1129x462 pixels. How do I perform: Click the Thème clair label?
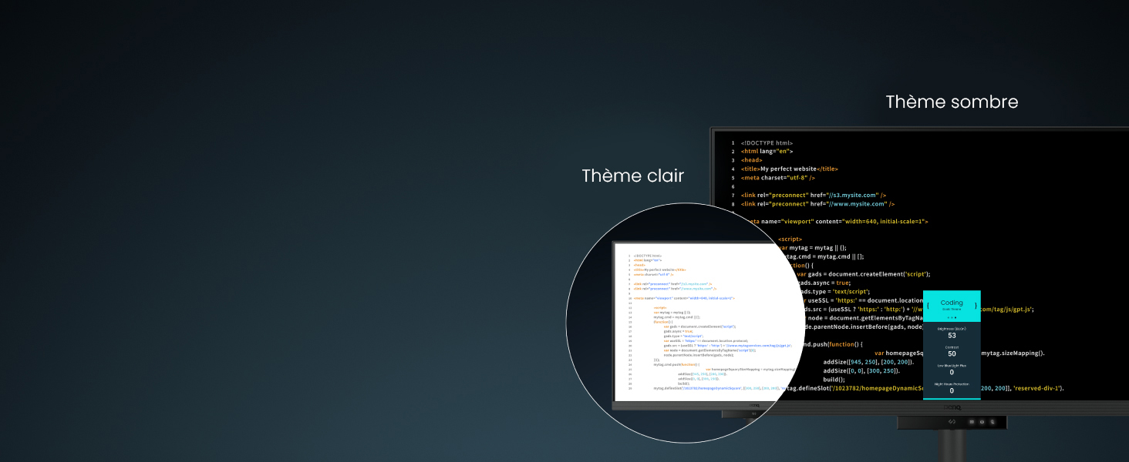coord(632,176)
